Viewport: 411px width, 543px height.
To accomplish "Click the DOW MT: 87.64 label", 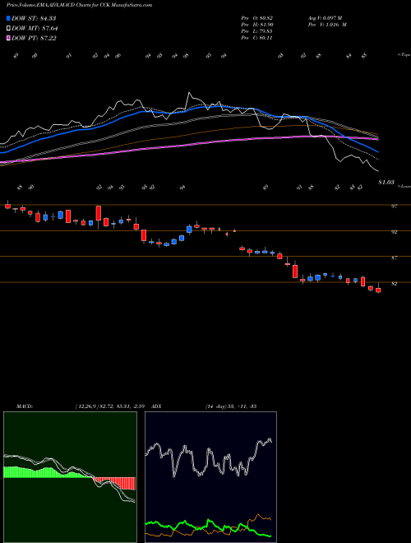I will [x=34, y=29].
